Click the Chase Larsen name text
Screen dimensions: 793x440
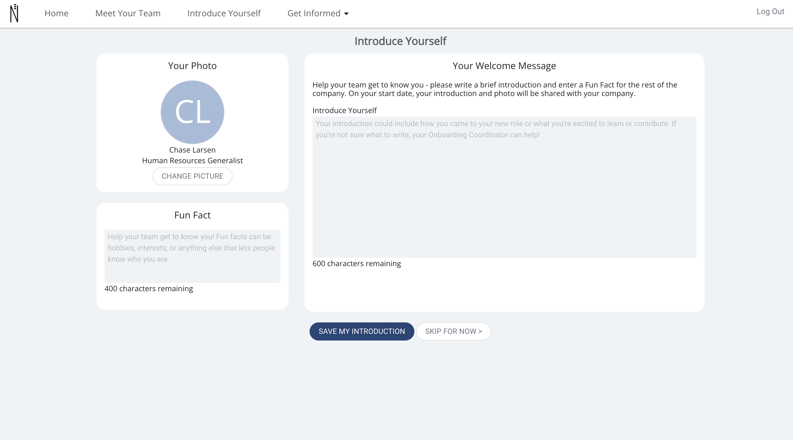click(x=193, y=150)
